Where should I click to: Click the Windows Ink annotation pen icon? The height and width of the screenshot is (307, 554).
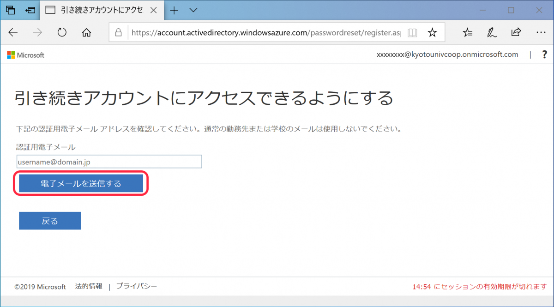tap(491, 32)
